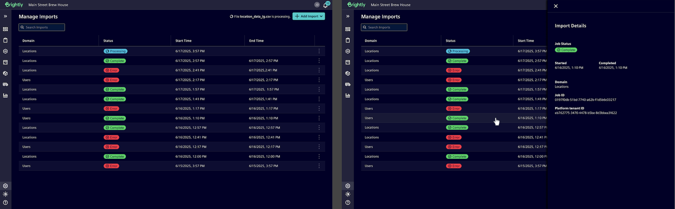
Task: Open vehicle fleet icon in Add Import window
Action: 5,84
